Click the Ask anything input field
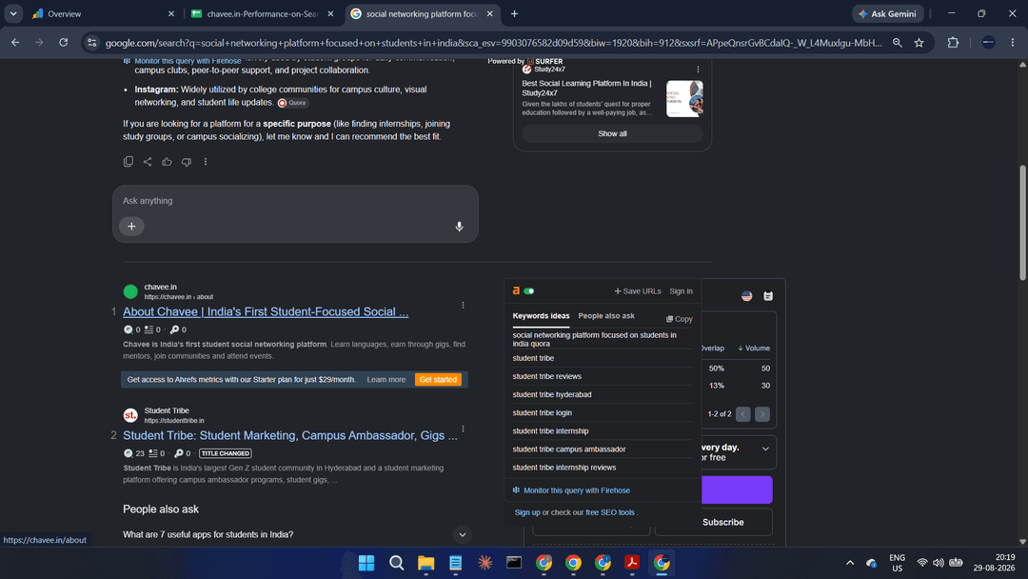This screenshot has width=1028, height=579. [295, 201]
